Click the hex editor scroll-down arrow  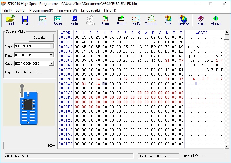point(227,146)
